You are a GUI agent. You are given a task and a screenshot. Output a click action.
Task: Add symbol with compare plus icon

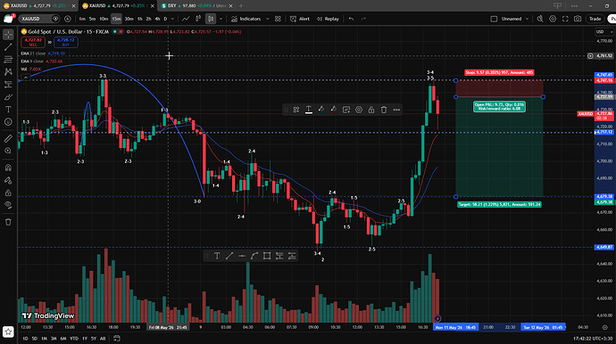68,19
